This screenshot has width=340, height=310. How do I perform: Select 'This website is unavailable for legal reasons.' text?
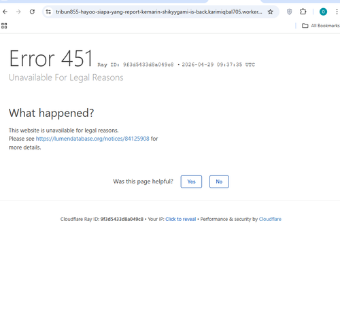[64, 131]
